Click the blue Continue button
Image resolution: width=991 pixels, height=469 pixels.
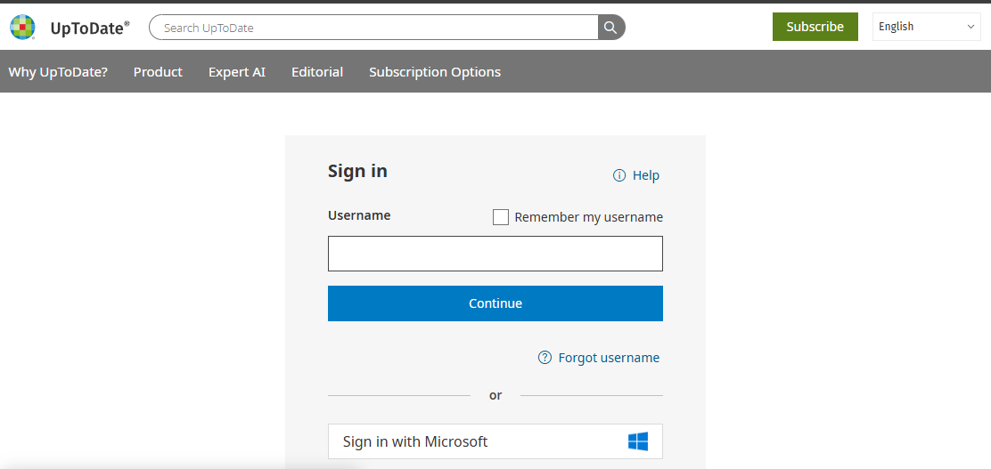click(495, 303)
